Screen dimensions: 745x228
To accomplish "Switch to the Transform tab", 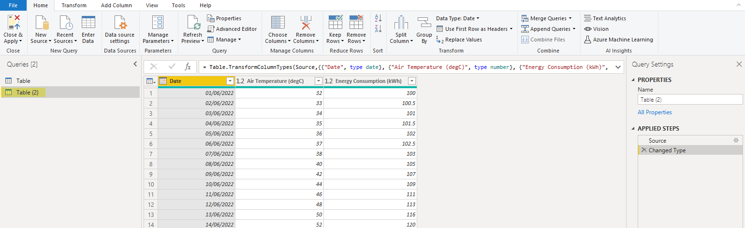I will [74, 5].
